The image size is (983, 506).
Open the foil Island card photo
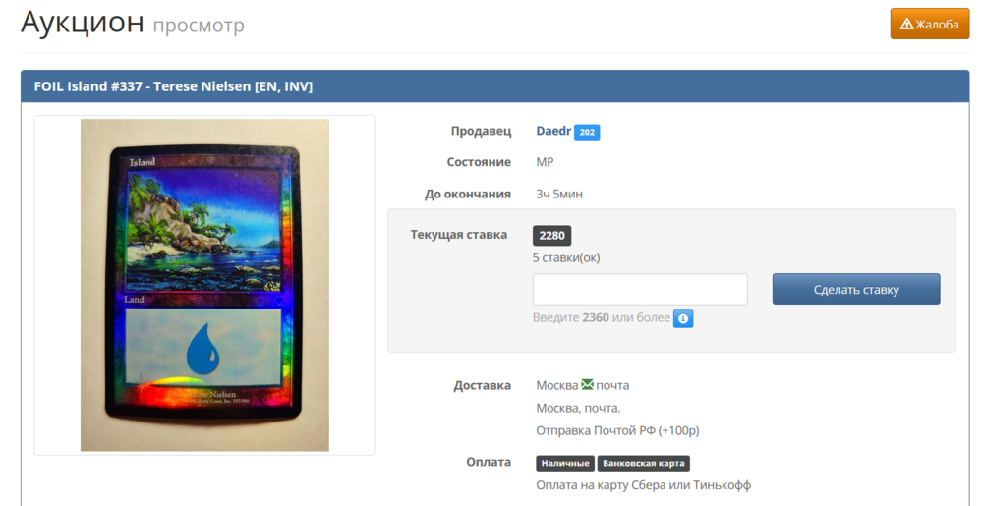click(x=204, y=285)
